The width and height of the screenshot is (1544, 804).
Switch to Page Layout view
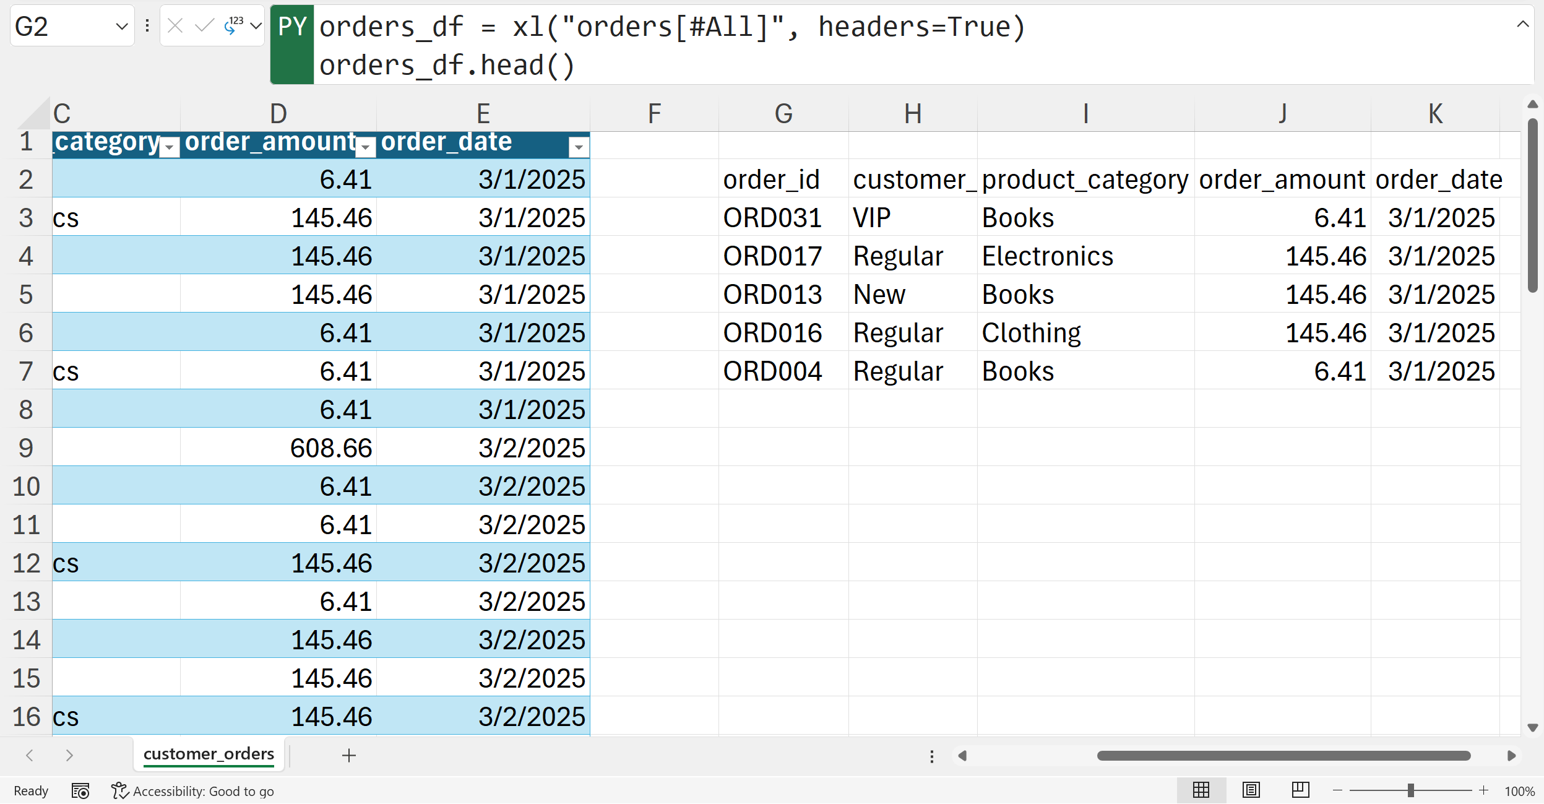pos(1251,790)
